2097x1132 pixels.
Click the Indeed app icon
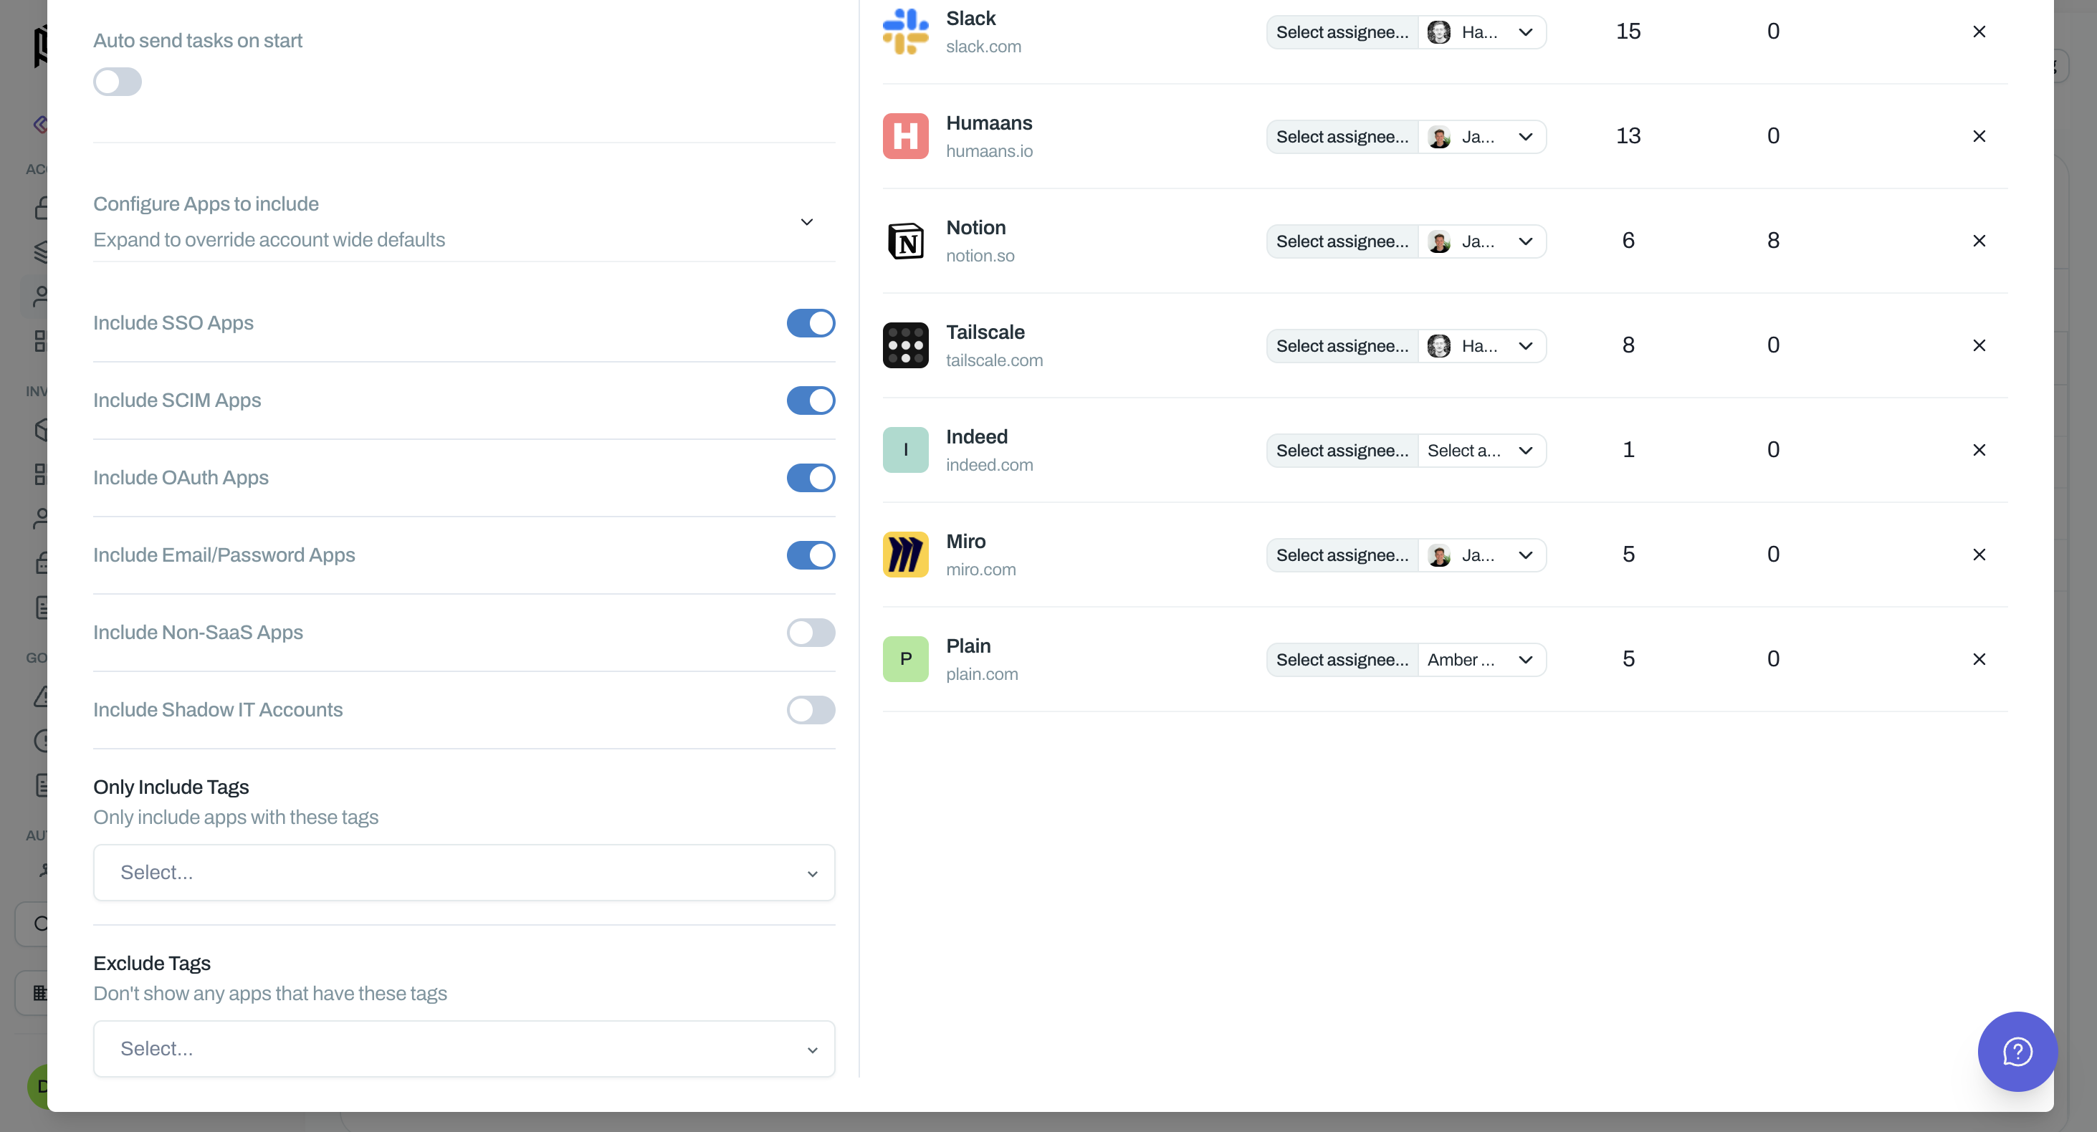(905, 449)
